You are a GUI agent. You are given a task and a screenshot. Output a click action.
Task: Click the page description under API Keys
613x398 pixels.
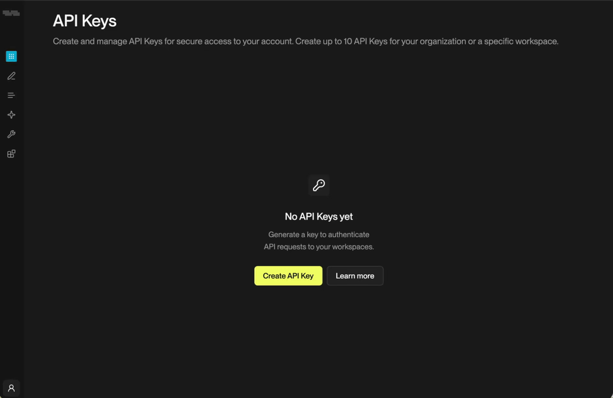pyautogui.click(x=305, y=41)
